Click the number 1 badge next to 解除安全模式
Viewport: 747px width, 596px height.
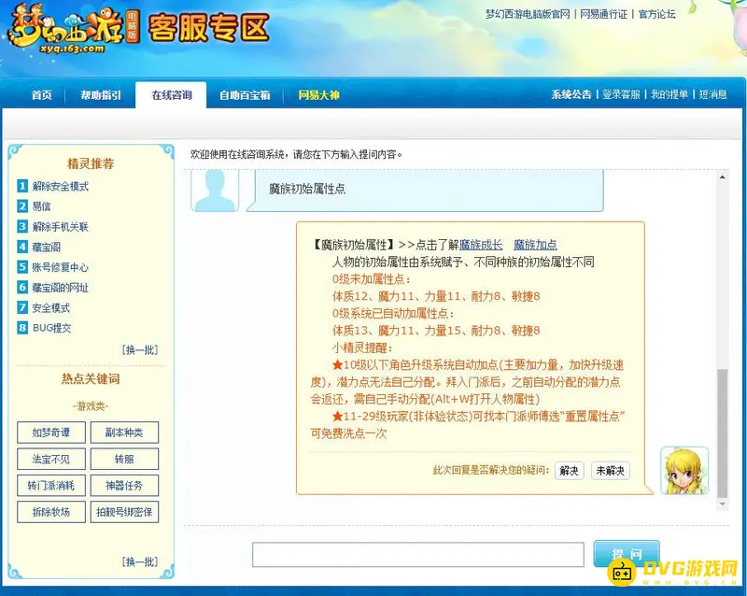coord(22,186)
